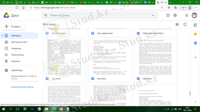Switch to the (691 mail tab
The width and height of the screenshot is (200, 112).
coord(149,2)
